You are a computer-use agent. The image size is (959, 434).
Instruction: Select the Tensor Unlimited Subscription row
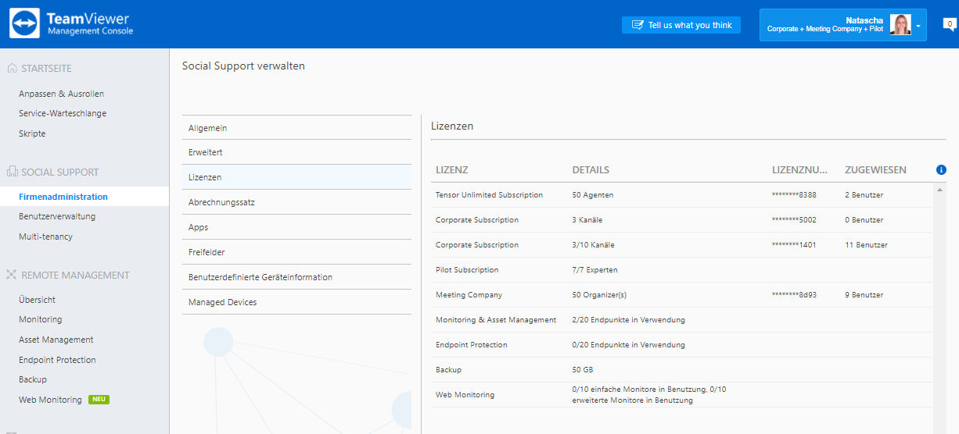(x=681, y=195)
